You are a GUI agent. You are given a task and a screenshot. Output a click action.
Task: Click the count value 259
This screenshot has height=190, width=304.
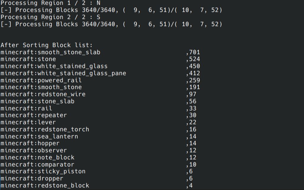click(x=195, y=80)
